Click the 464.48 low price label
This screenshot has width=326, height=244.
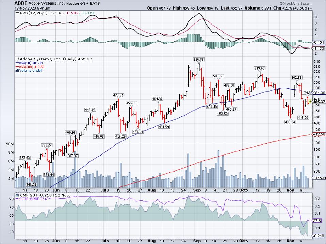click(x=211, y=107)
